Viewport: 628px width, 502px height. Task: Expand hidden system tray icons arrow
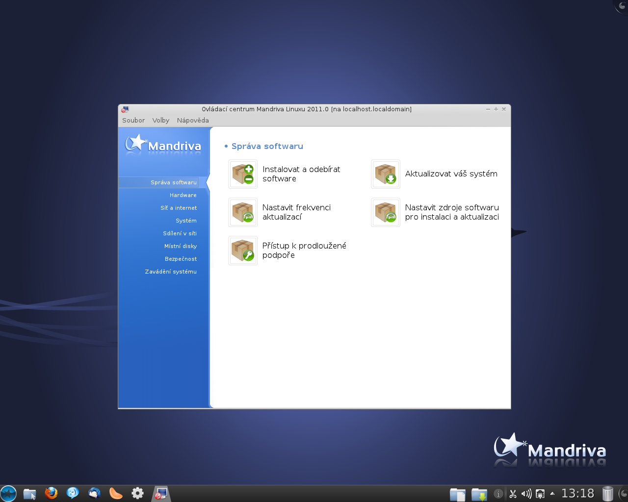(x=552, y=493)
